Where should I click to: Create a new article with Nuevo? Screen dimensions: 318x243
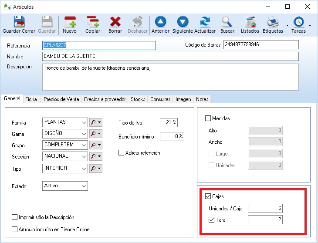70,22
